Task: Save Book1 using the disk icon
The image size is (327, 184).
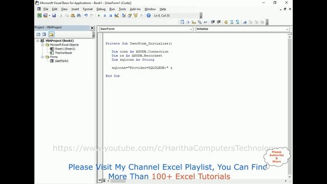Action: 54,15
